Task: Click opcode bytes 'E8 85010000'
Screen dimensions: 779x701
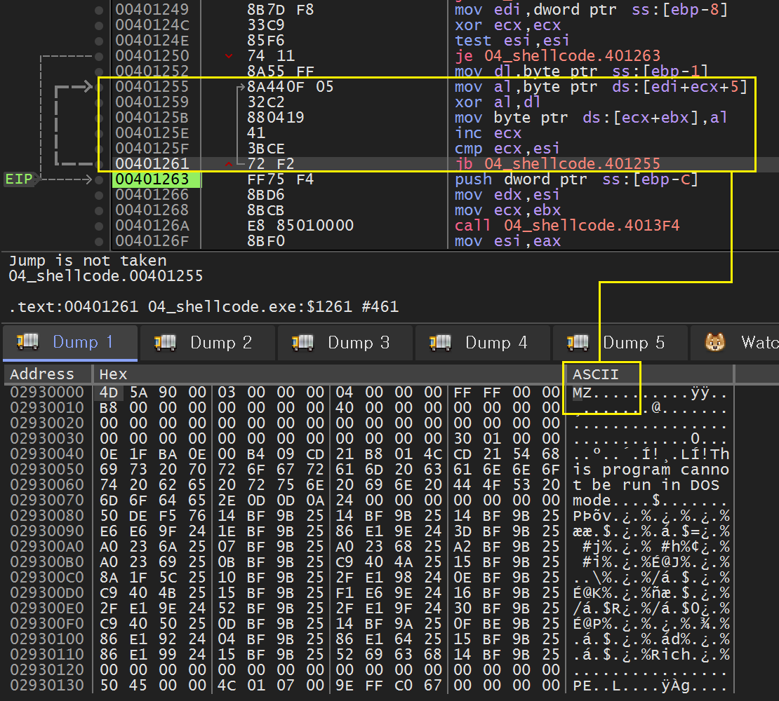Action: [x=300, y=226]
